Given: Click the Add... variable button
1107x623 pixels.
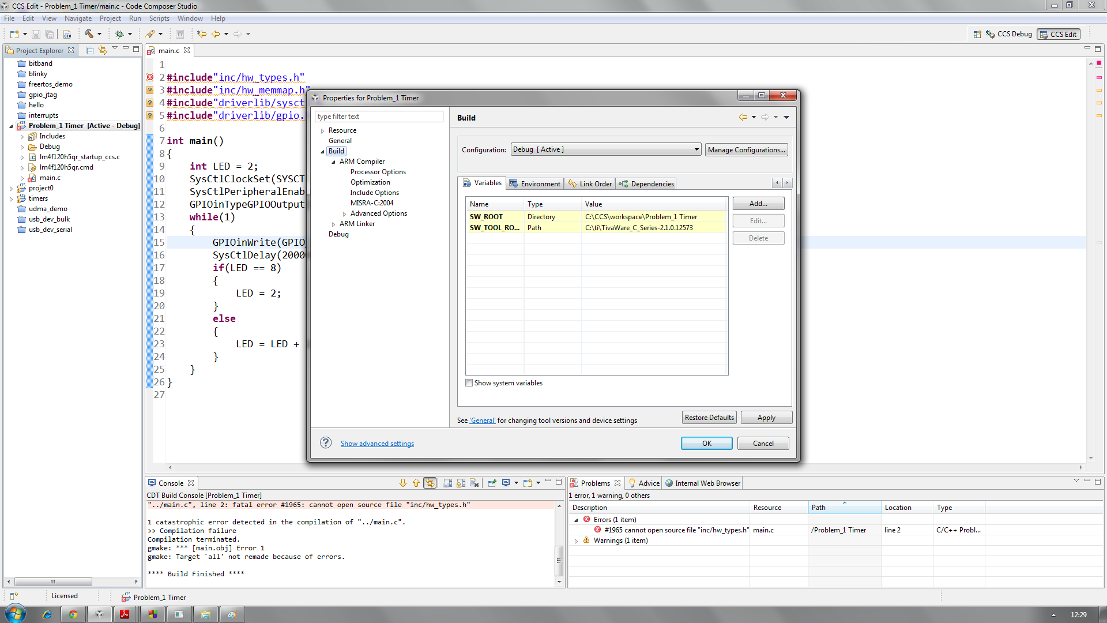Looking at the screenshot, I should 758,203.
